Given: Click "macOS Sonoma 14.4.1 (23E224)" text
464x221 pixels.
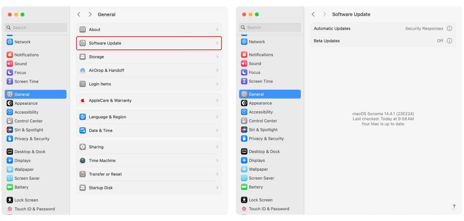Looking at the screenshot, I should [x=383, y=114].
